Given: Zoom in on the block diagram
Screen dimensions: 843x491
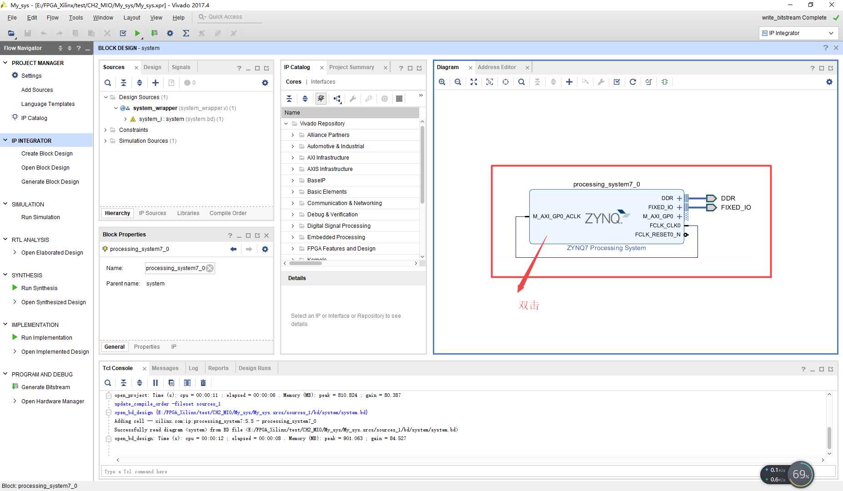Looking at the screenshot, I should point(442,82).
